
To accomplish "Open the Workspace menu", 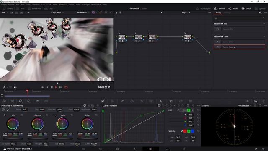I will tap(96, 5).
